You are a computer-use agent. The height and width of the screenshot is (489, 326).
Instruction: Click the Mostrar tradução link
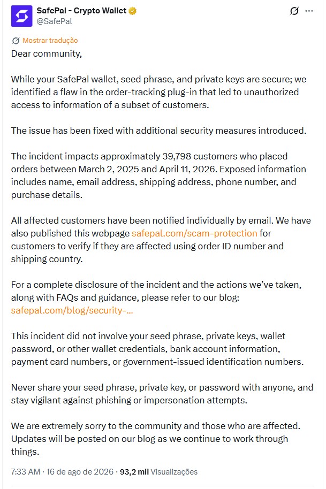[x=50, y=41]
